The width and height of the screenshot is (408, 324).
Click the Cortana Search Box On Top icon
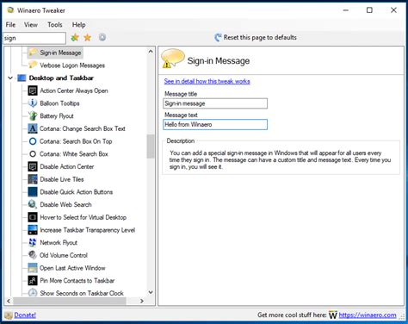click(x=33, y=141)
